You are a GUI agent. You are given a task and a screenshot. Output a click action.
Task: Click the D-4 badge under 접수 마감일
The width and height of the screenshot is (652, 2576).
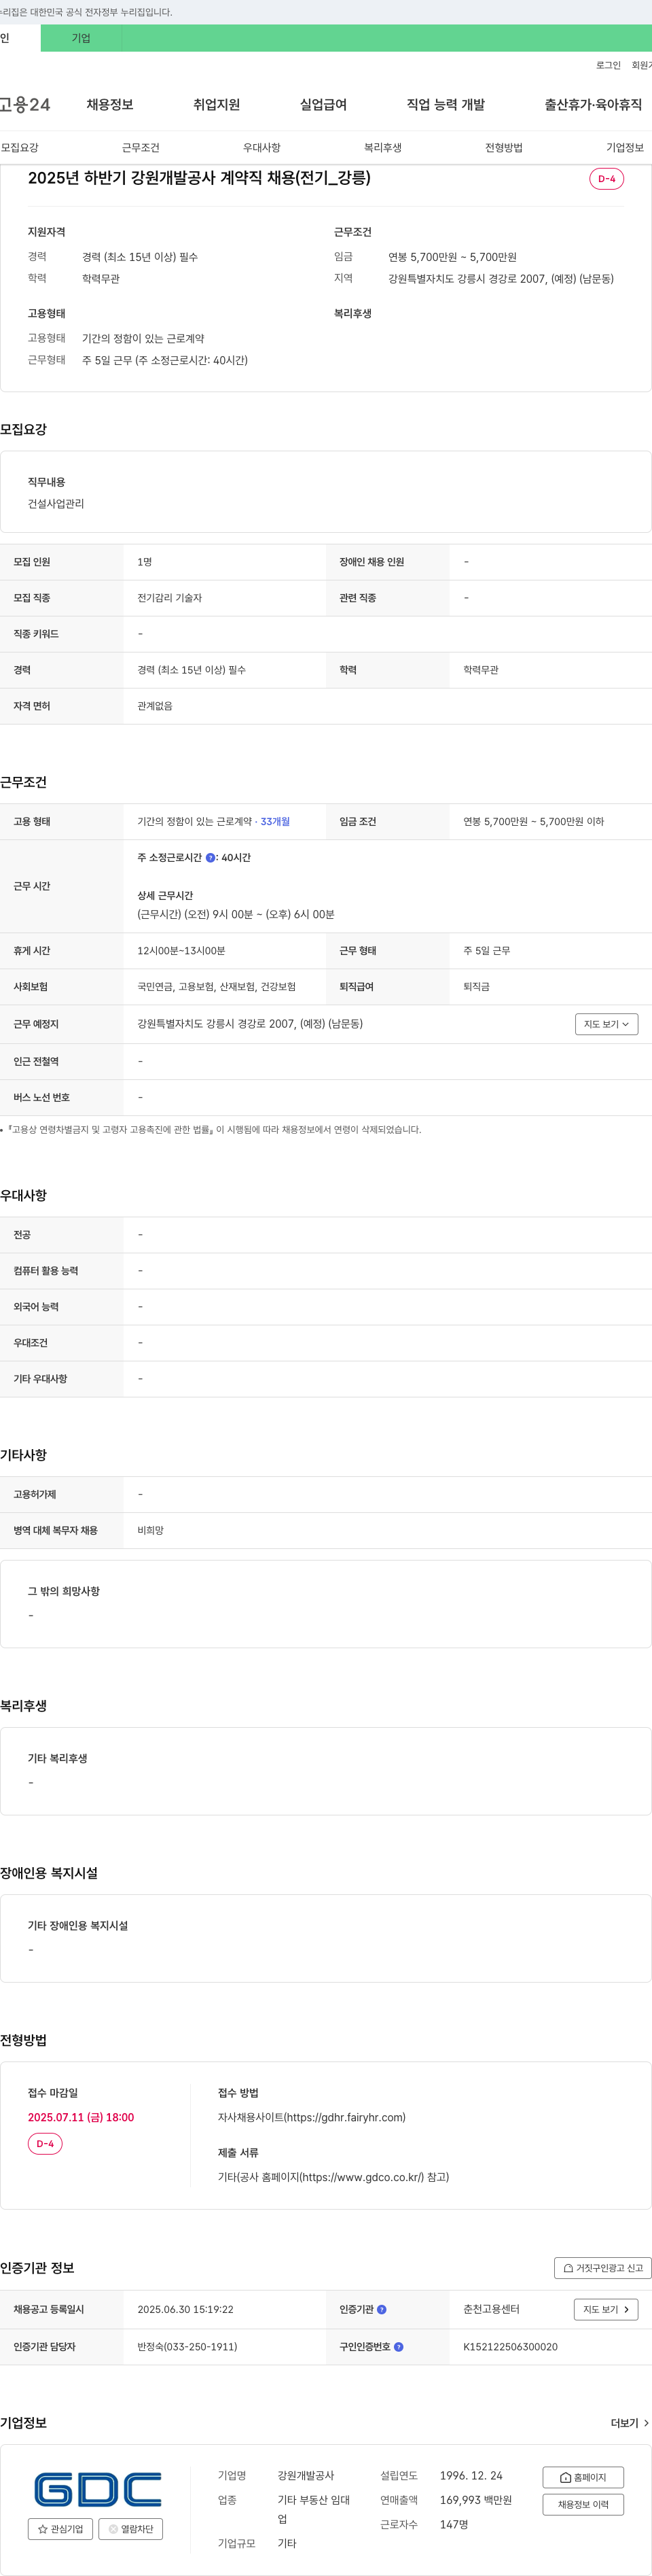point(45,2144)
